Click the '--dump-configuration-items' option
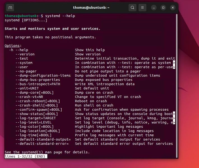 43,76
